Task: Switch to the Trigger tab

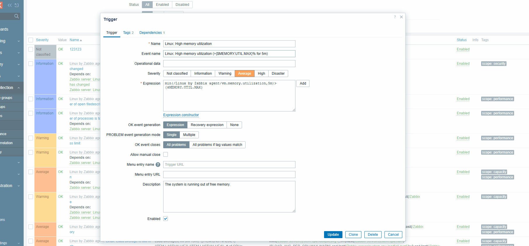Action: pos(112,33)
